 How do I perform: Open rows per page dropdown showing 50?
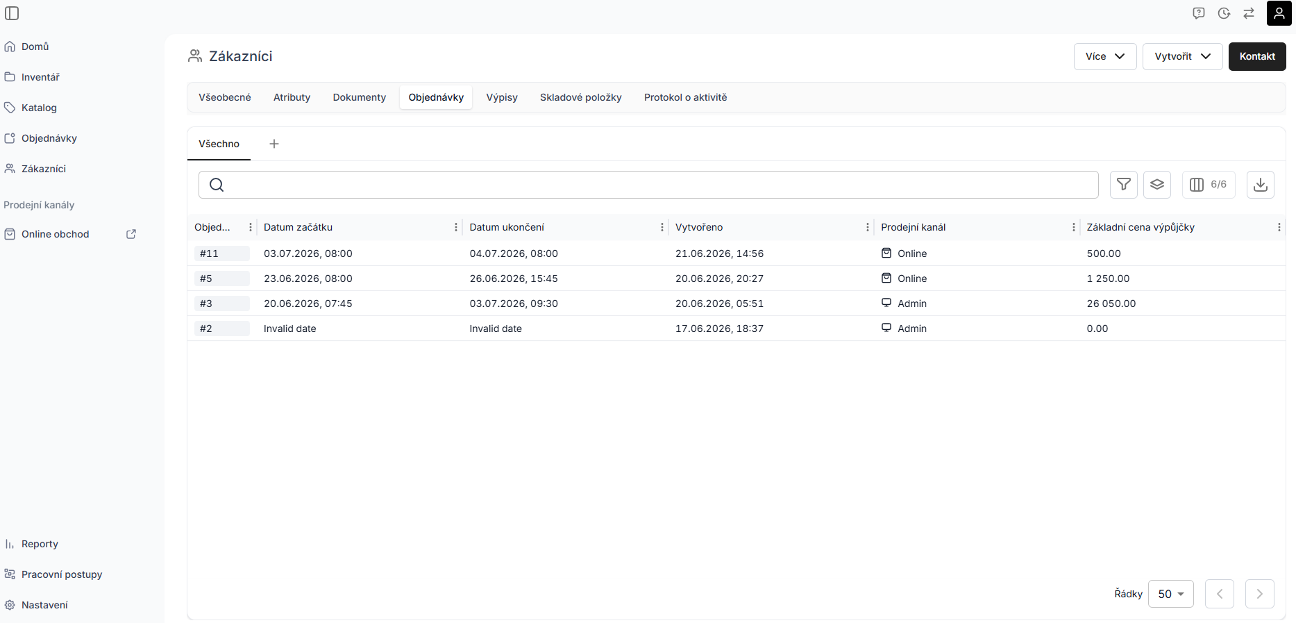1171,594
